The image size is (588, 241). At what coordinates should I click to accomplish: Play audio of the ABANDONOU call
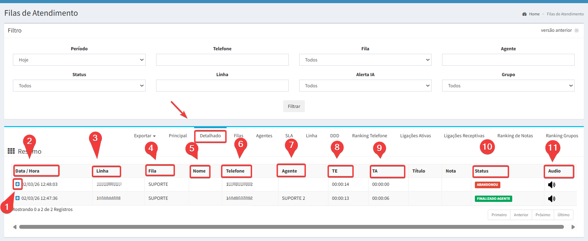[x=551, y=185]
